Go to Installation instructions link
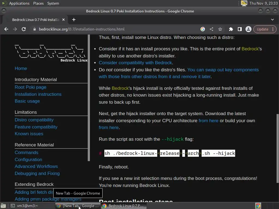 point(38,94)
